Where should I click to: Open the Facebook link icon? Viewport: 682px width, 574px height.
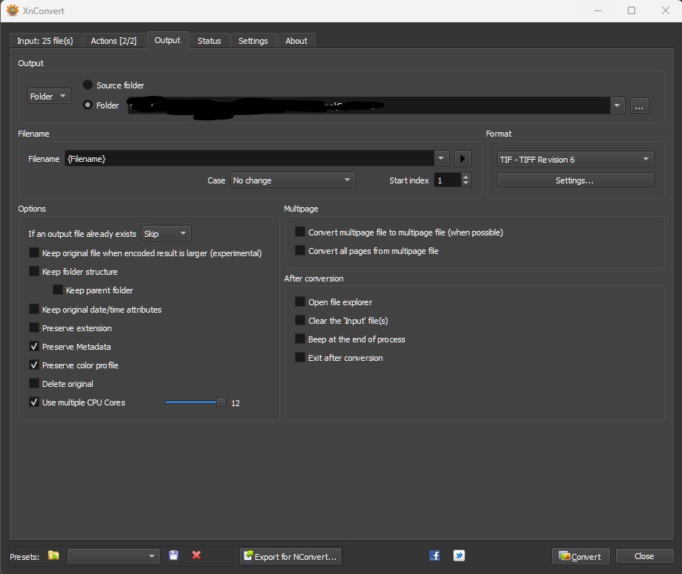[x=435, y=555]
